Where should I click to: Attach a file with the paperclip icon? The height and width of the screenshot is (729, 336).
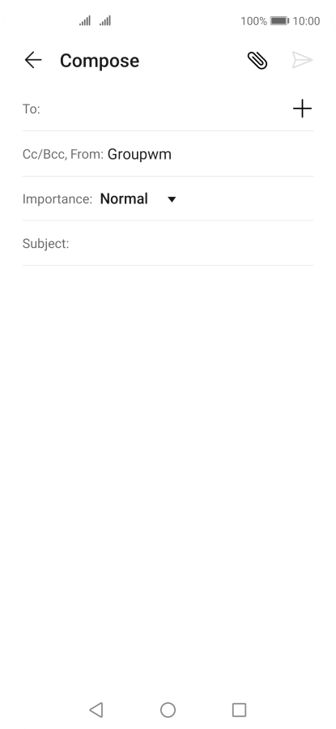(x=257, y=61)
